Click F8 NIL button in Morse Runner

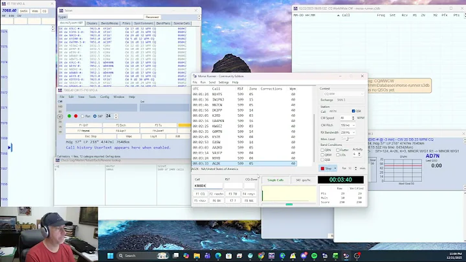[249, 200]
